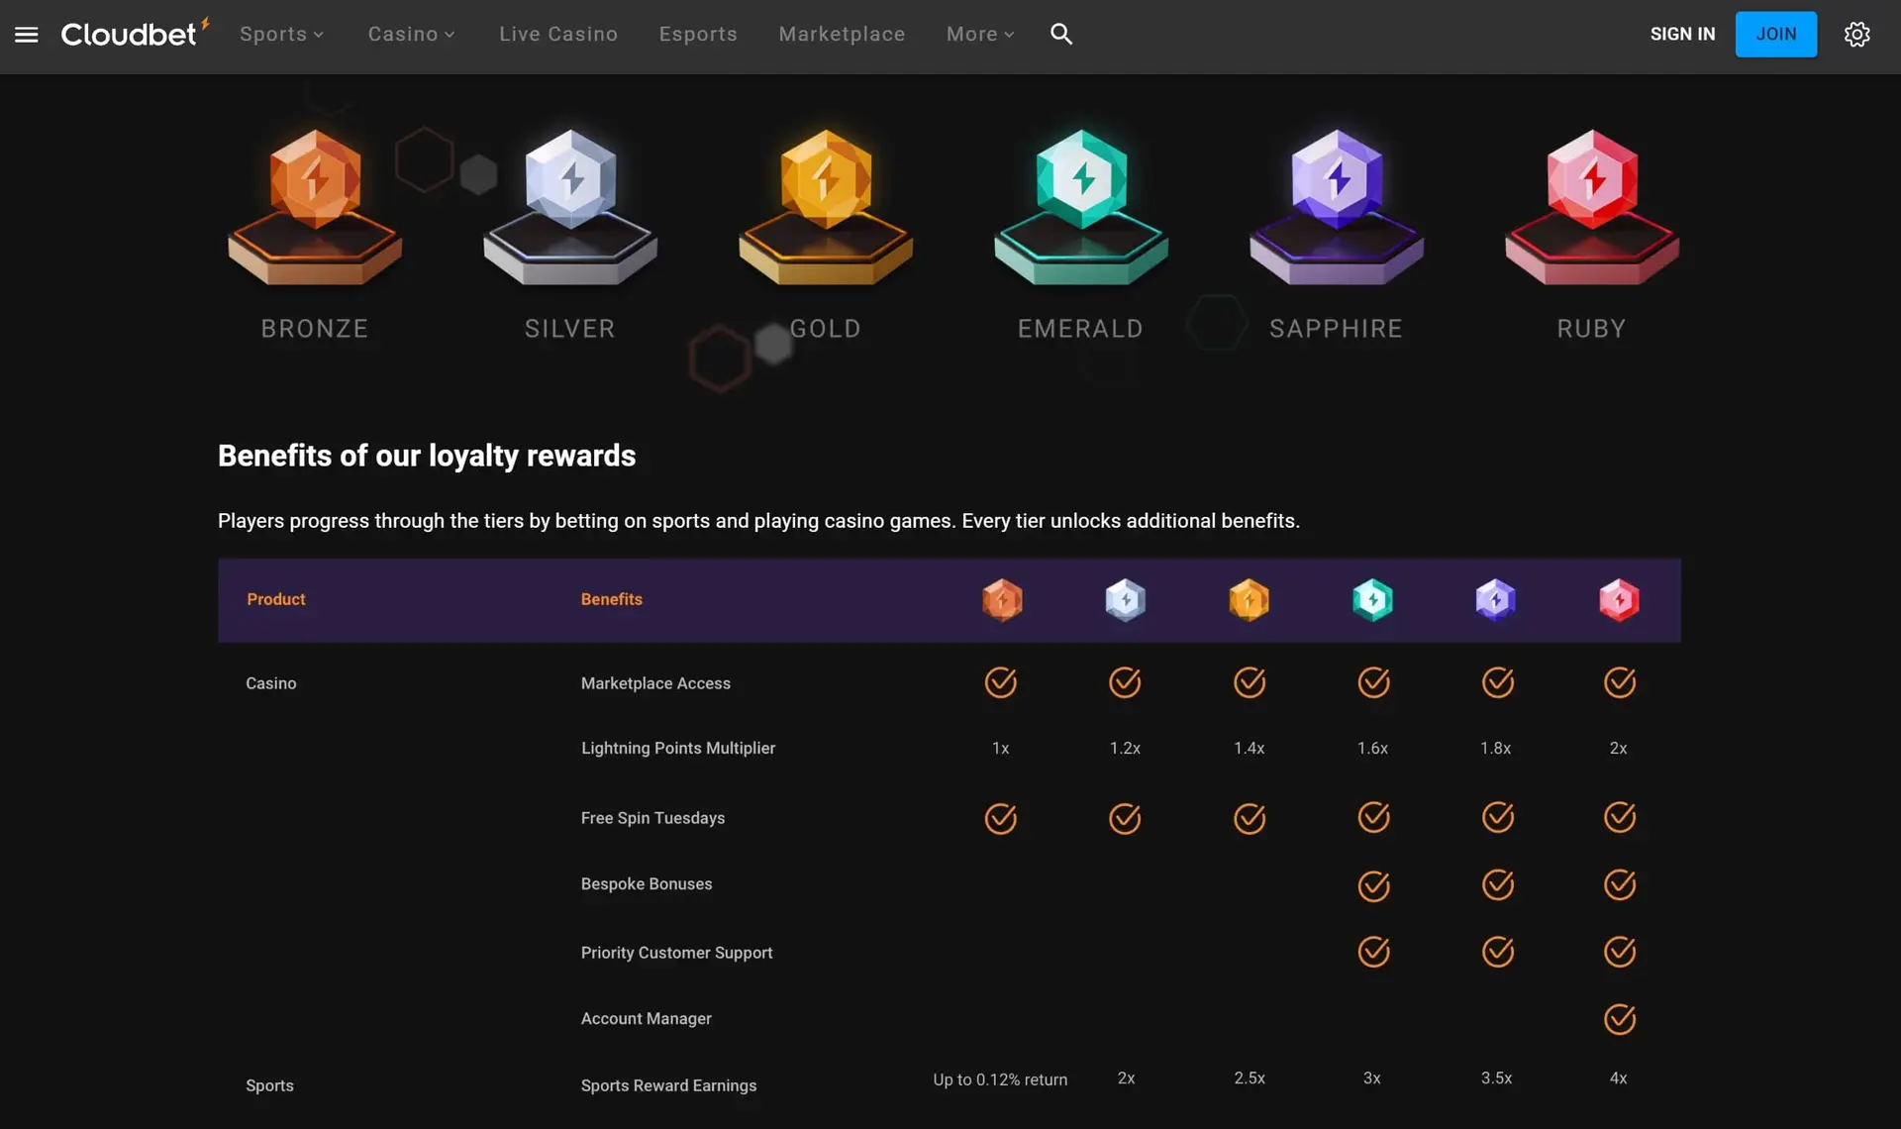Screen dimensions: 1901x1129
Task: Select the Gold gem icon in the table header
Action: [x=1249, y=599]
